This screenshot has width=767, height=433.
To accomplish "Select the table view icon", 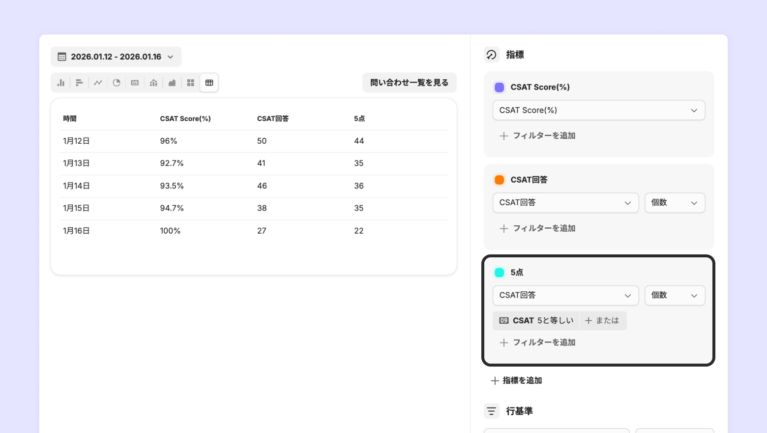I will [x=209, y=83].
